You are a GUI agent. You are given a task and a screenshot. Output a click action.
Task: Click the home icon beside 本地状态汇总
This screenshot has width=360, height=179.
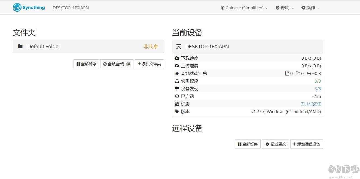click(177, 73)
